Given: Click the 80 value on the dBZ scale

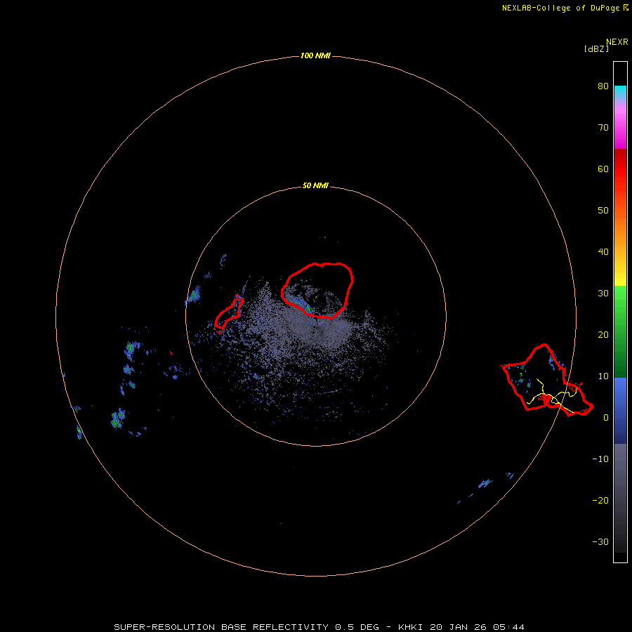Looking at the screenshot, I should 603,86.
